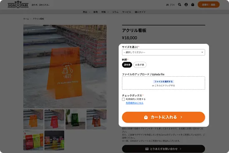Select the dark background multi-sign thumbnail
Image resolution: width=229 pixels, height=153 pixels.
click(x=54, y=140)
